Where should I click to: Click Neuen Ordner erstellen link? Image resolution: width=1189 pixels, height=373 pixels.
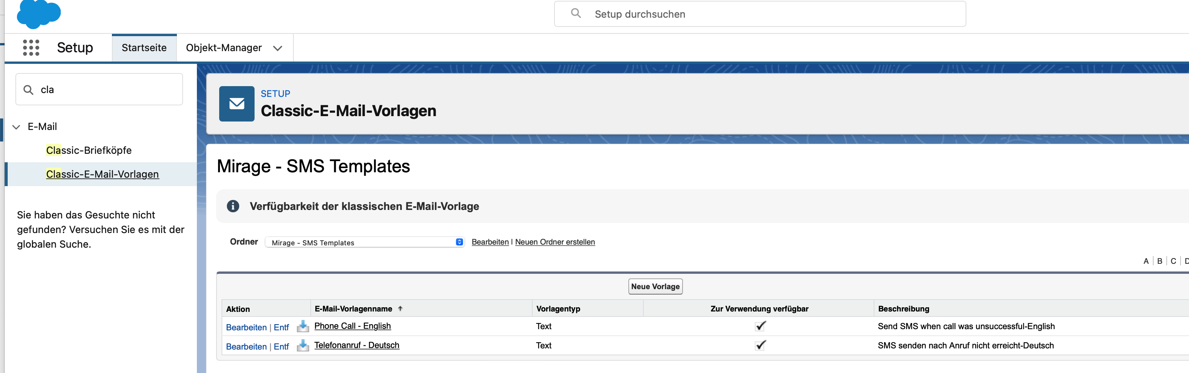click(555, 242)
